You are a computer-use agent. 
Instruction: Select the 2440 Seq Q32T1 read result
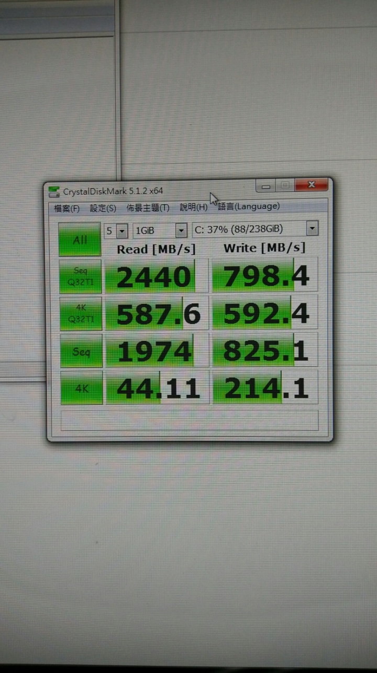click(x=157, y=276)
